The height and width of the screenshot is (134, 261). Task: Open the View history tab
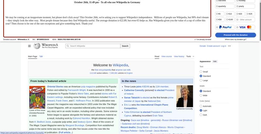tap(179, 57)
